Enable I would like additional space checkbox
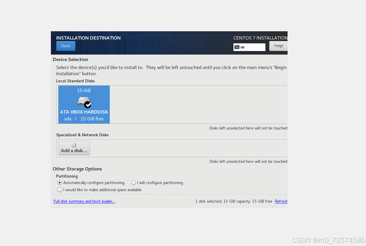This screenshot has width=366, height=246. click(60, 190)
